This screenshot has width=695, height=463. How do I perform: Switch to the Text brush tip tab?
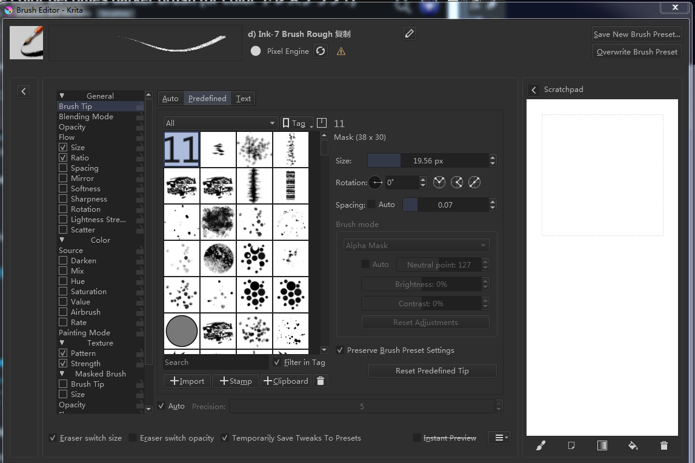coord(244,99)
